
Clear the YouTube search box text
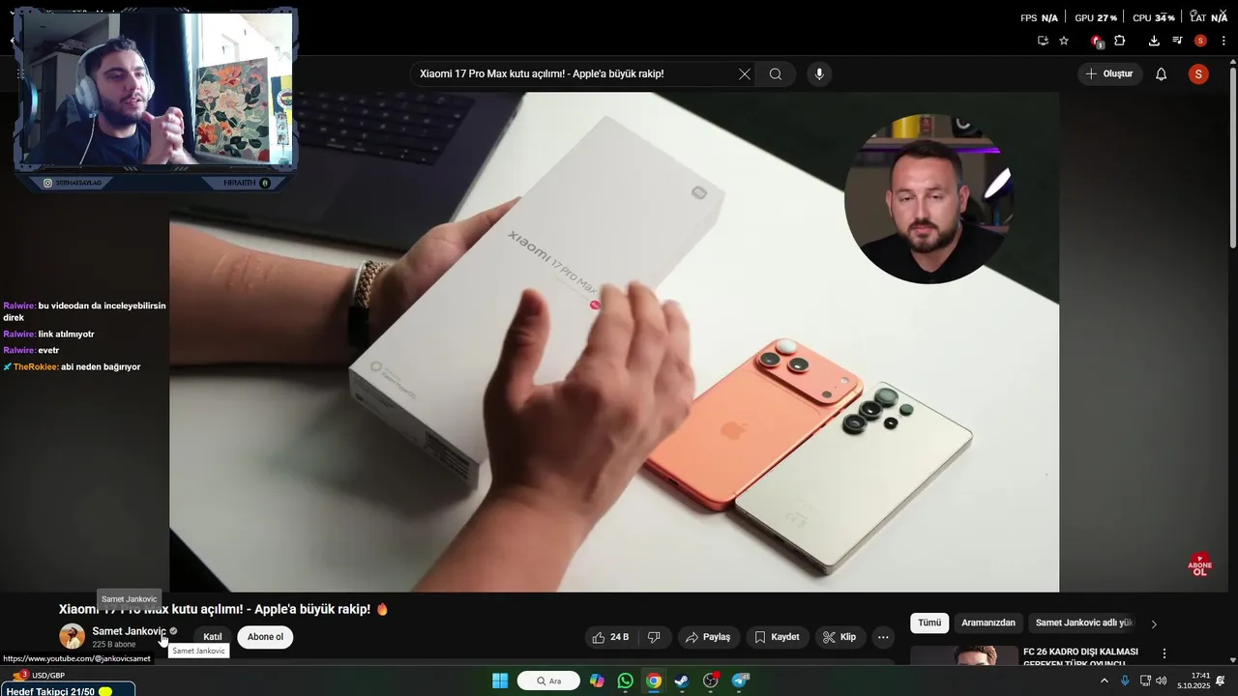pos(745,74)
